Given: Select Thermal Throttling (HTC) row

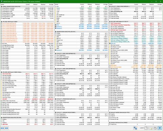Looking at the screenshot, I should pos(27,111).
